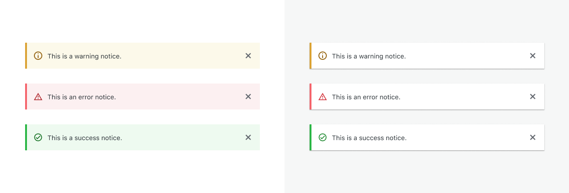The width and height of the screenshot is (569, 193).
Task: Click the warning notice text on the yellow background
Action: 84,56
